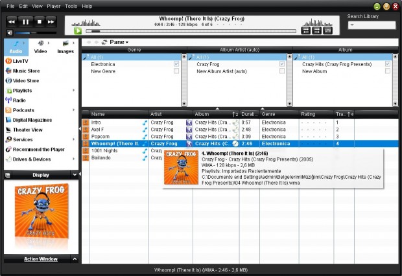This screenshot has width=402, height=276.
Task: Open the search options dropdown arrow
Action: [352, 25]
